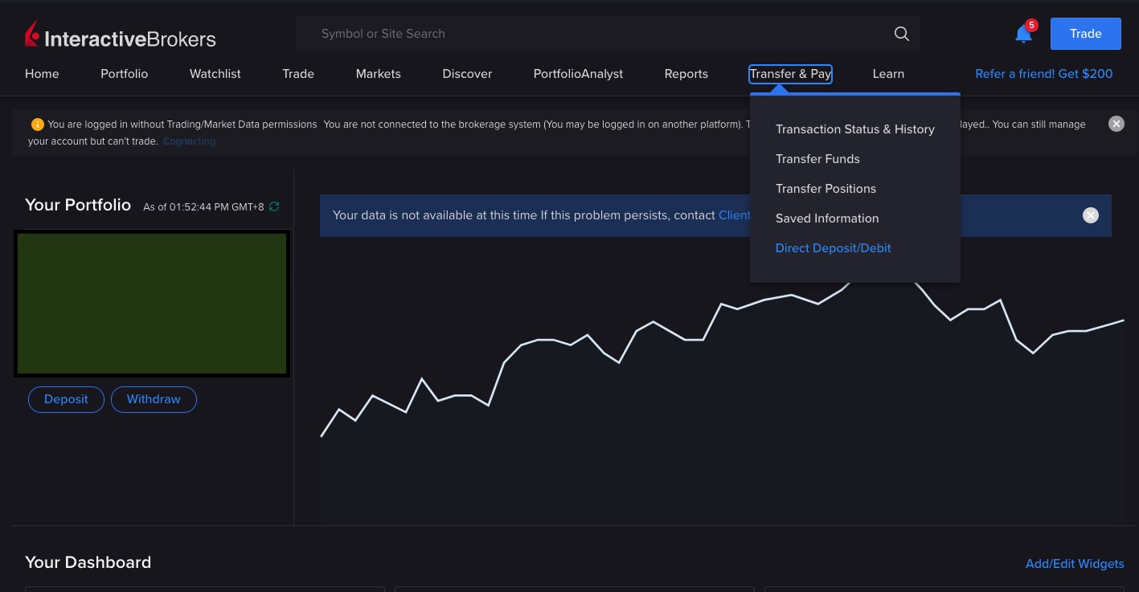Close the data not available message
This screenshot has width=1139, height=592.
click(x=1090, y=215)
